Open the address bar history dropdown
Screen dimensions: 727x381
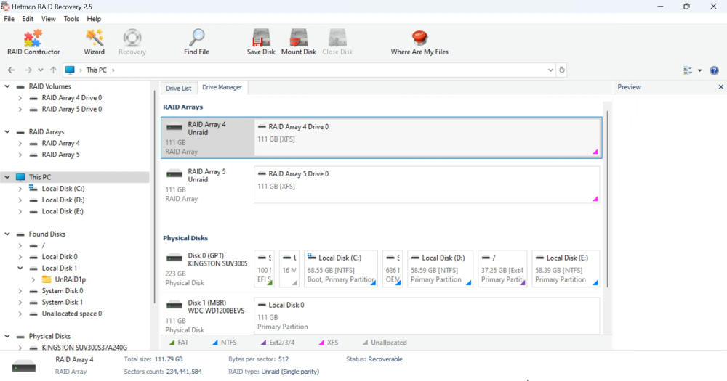[550, 70]
